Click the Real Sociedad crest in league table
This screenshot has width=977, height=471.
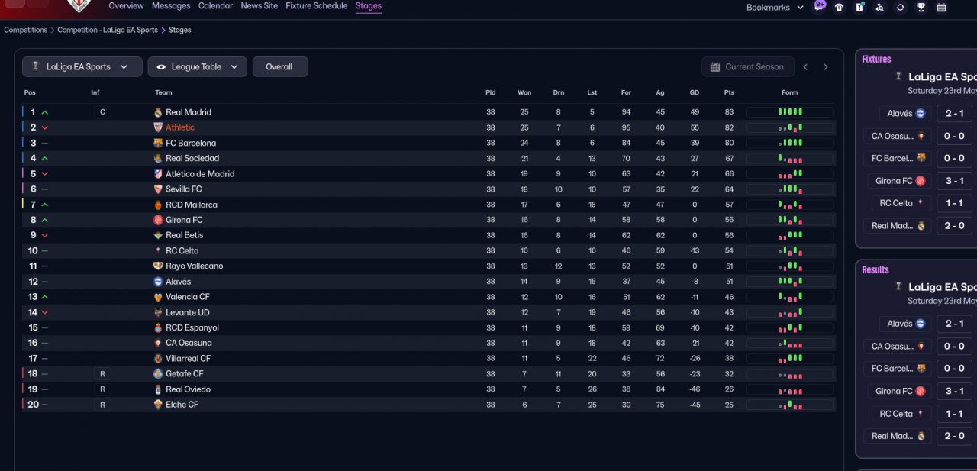click(x=158, y=158)
